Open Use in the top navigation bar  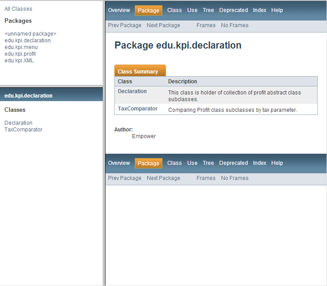click(192, 10)
